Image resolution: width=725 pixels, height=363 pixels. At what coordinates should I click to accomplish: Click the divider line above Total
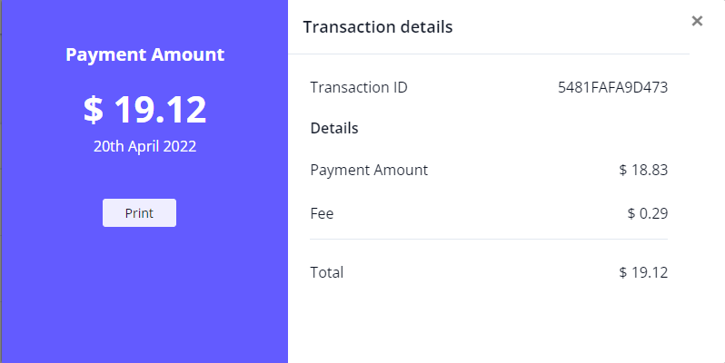(x=489, y=240)
